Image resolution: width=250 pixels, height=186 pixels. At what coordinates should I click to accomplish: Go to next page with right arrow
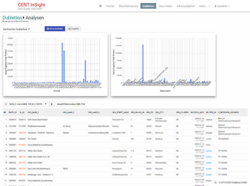[52, 104]
